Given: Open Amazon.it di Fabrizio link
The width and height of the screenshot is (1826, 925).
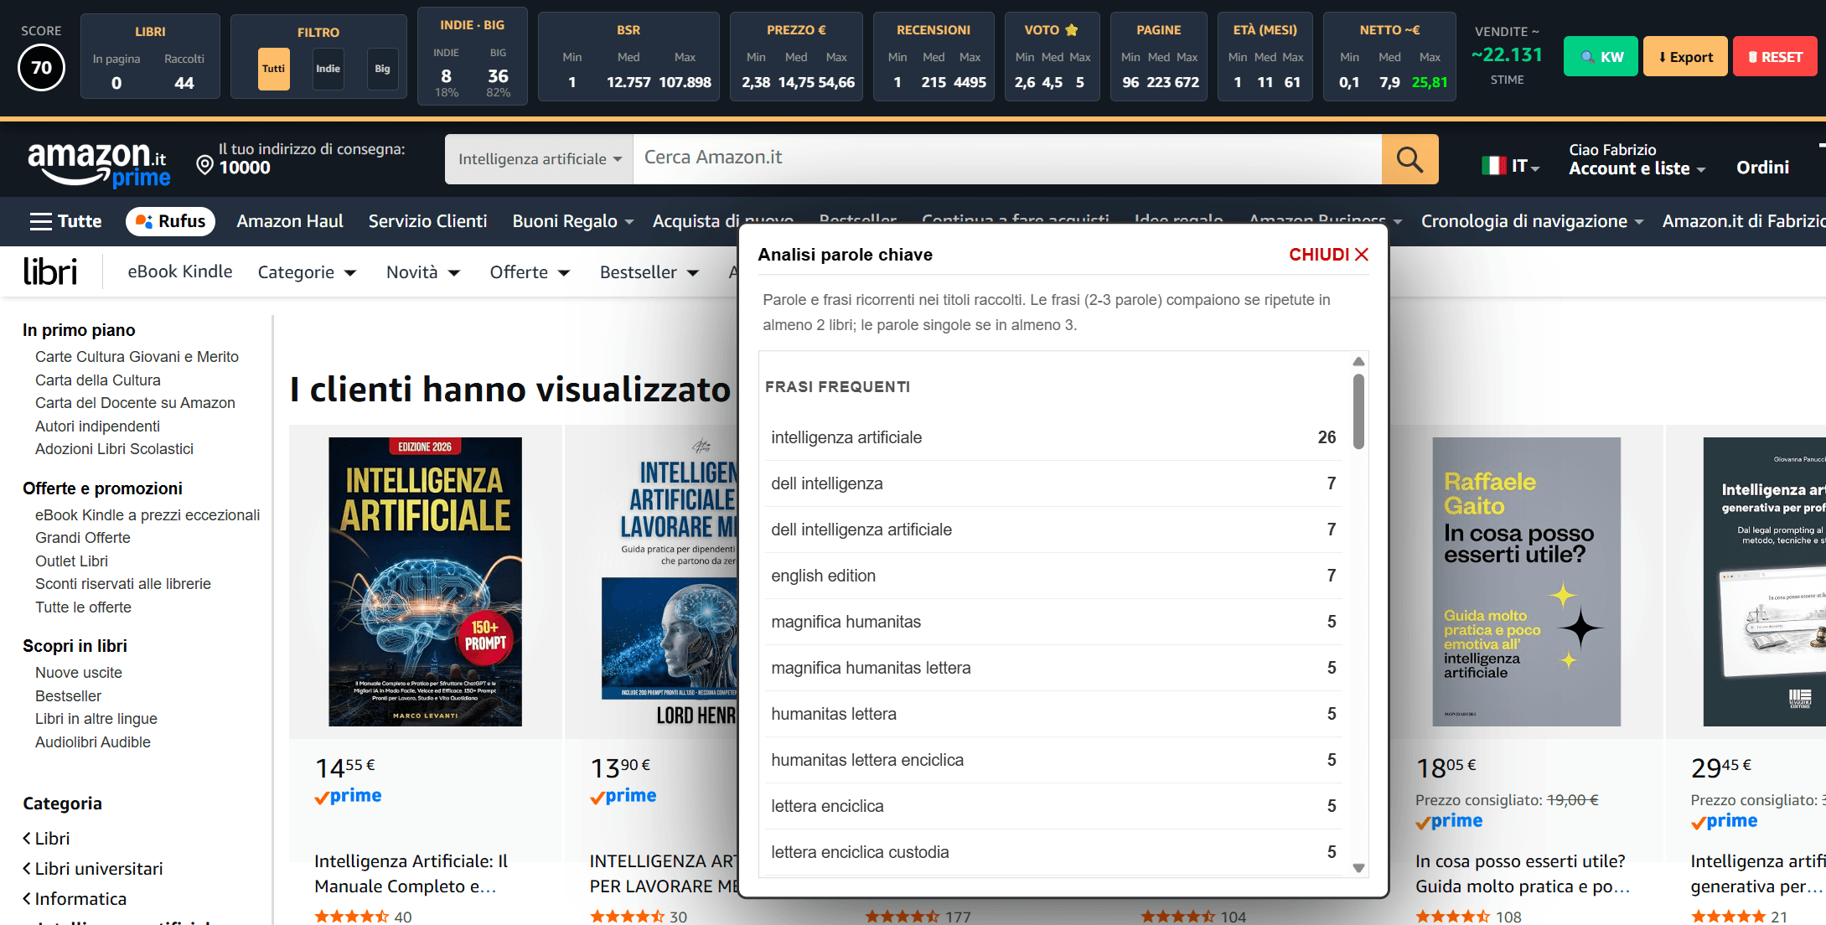Looking at the screenshot, I should pyautogui.click(x=1743, y=221).
